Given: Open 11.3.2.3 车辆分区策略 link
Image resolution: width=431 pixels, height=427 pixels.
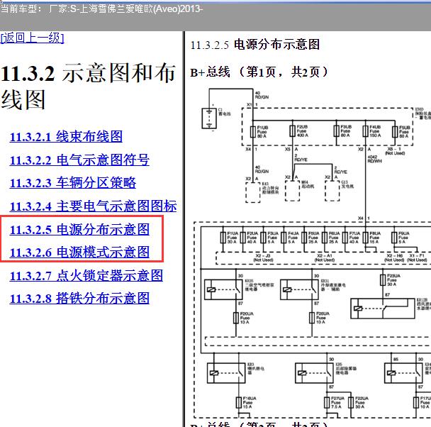Looking at the screenshot, I should (73, 183).
